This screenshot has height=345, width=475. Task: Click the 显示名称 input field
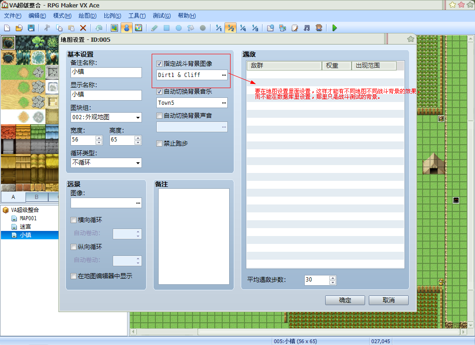click(x=106, y=95)
